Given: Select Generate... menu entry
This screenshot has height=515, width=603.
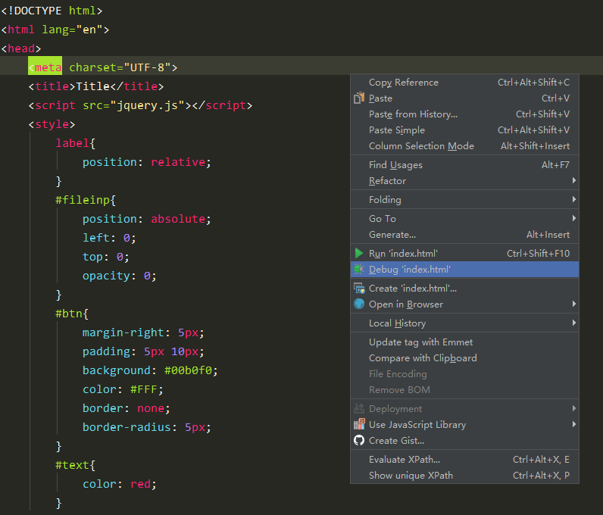Looking at the screenshot, I should point(464,235).
